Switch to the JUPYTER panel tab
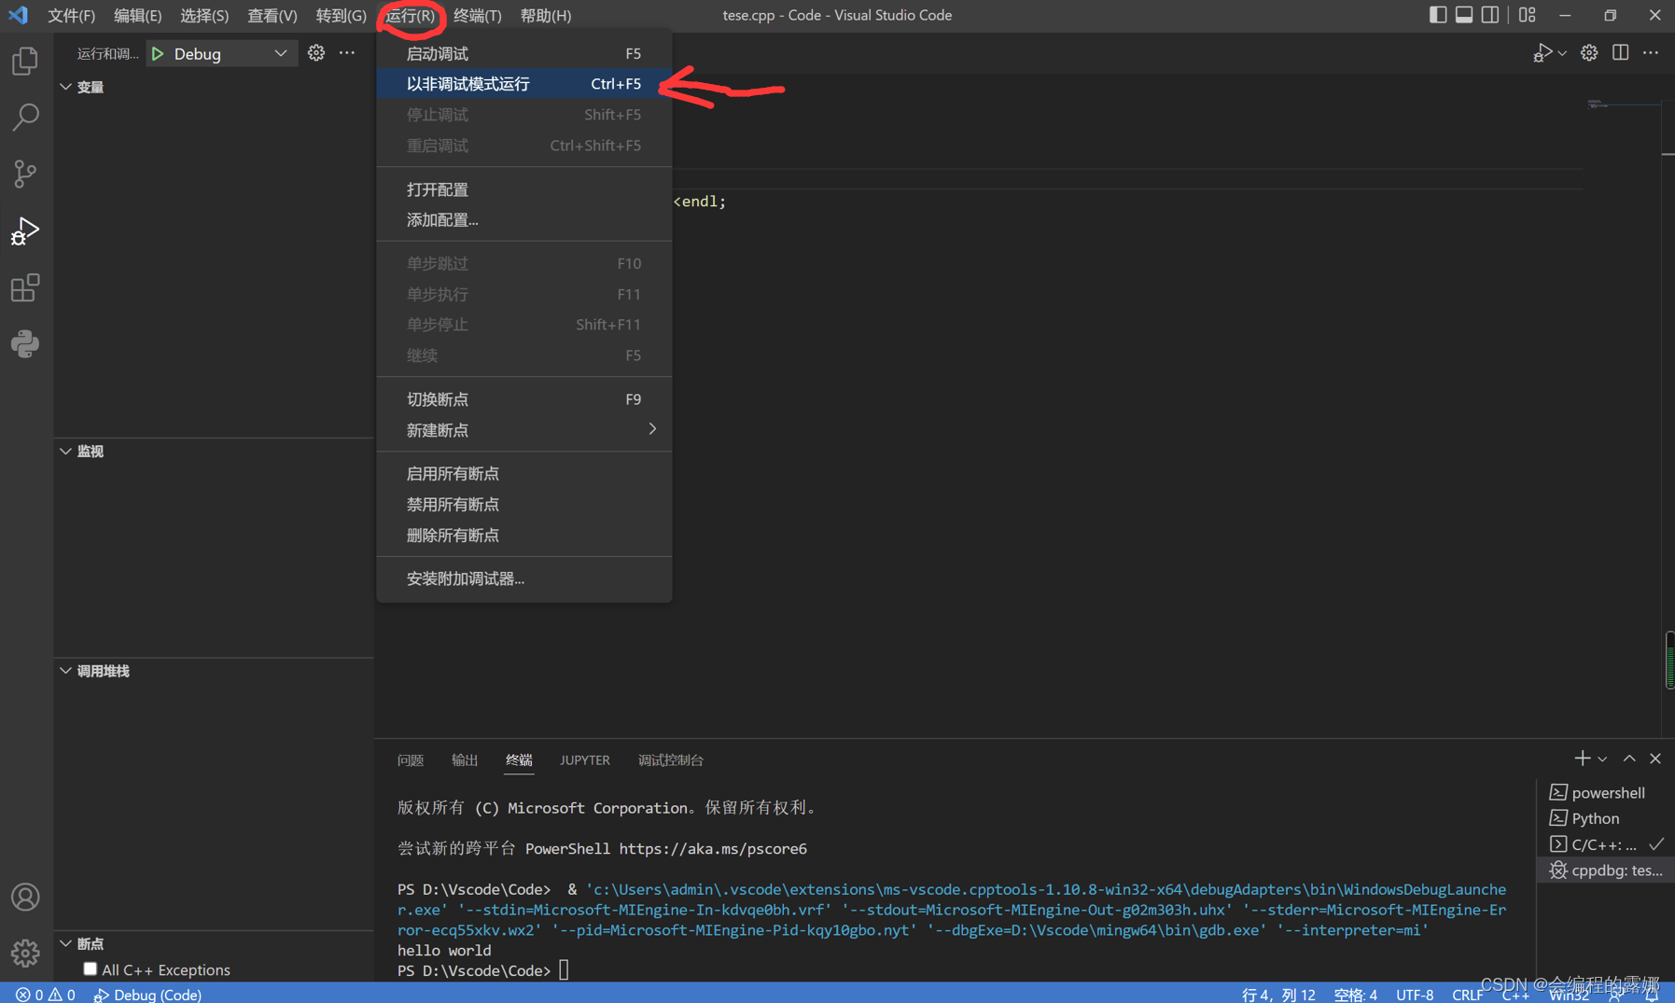1675x1003 pixels. (585, 760)
